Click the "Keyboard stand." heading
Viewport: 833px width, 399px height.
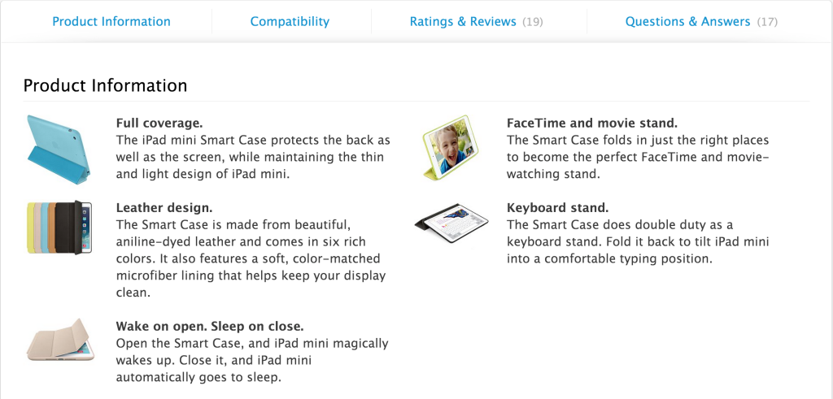point(557,208)
